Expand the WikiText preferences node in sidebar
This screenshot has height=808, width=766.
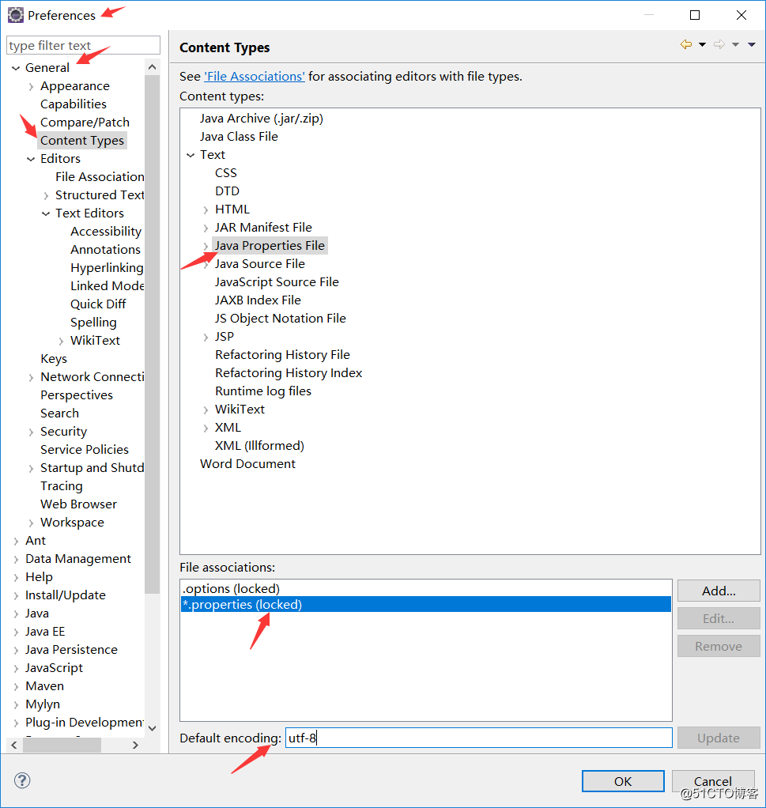[x=62, y=341]
